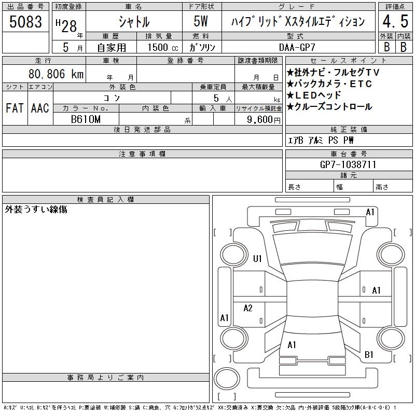
Task: Select inspector note 外装うすい線傷
Action: (36, 210)
